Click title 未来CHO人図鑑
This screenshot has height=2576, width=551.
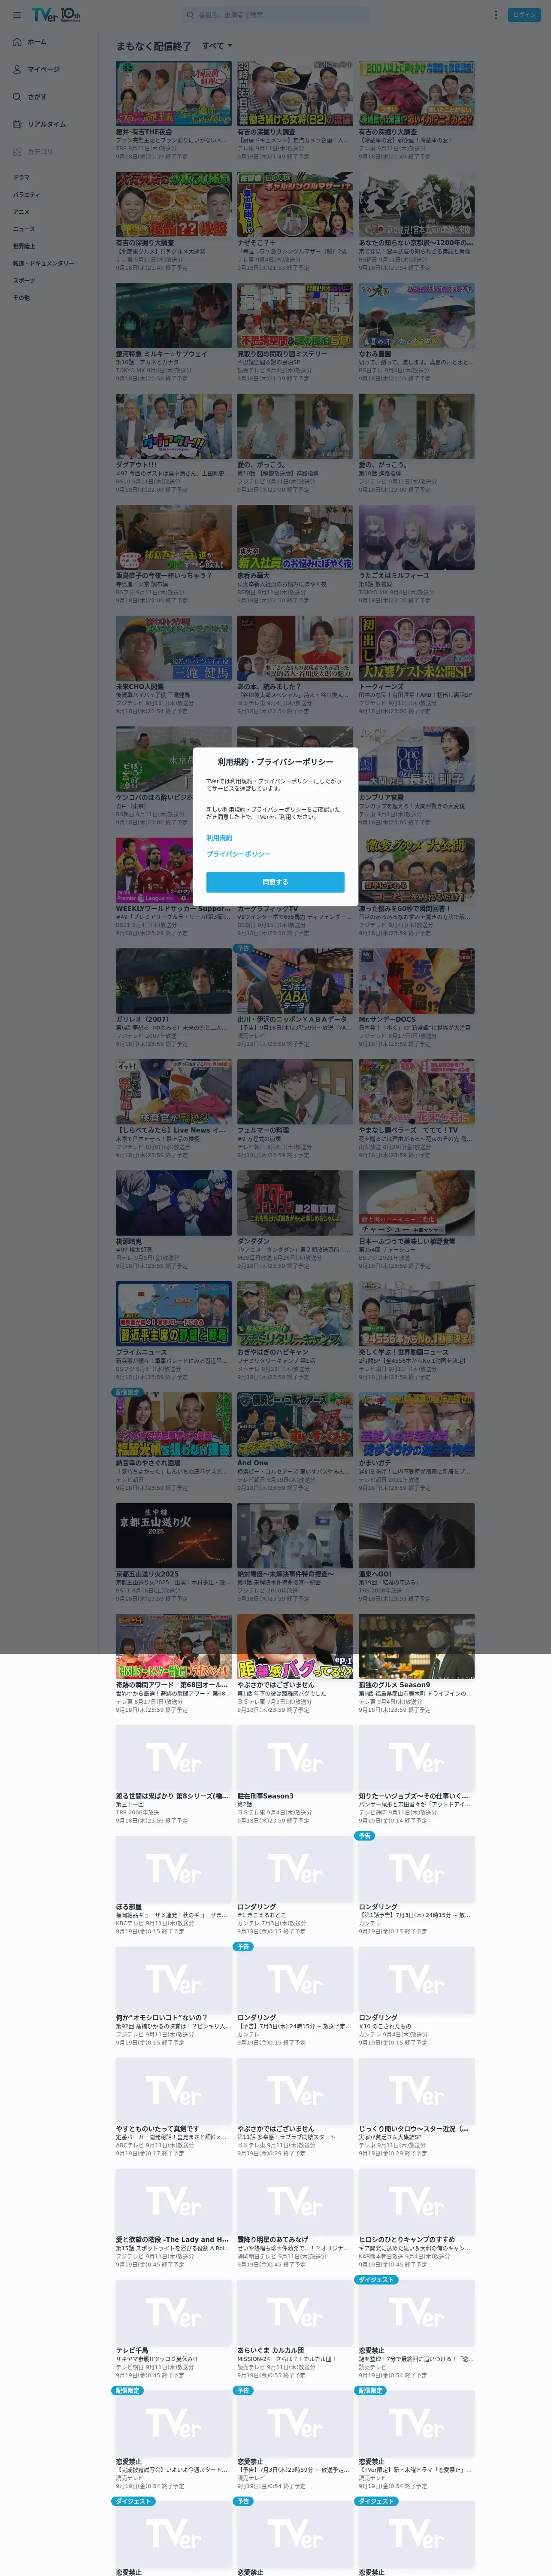point(139,686)
